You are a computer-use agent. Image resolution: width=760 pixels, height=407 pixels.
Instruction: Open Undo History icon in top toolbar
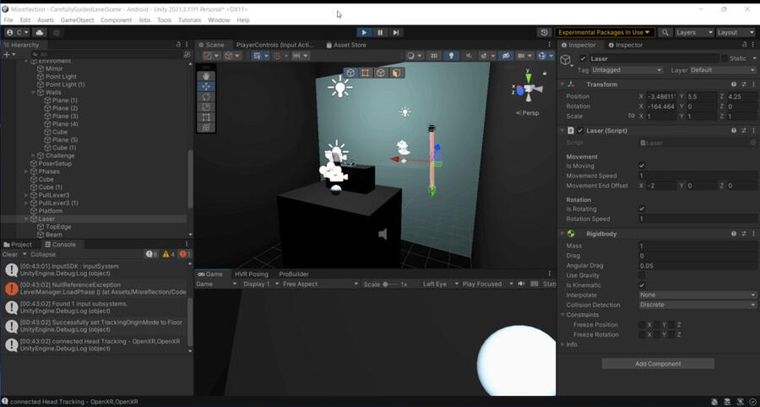tap(544, 32)
